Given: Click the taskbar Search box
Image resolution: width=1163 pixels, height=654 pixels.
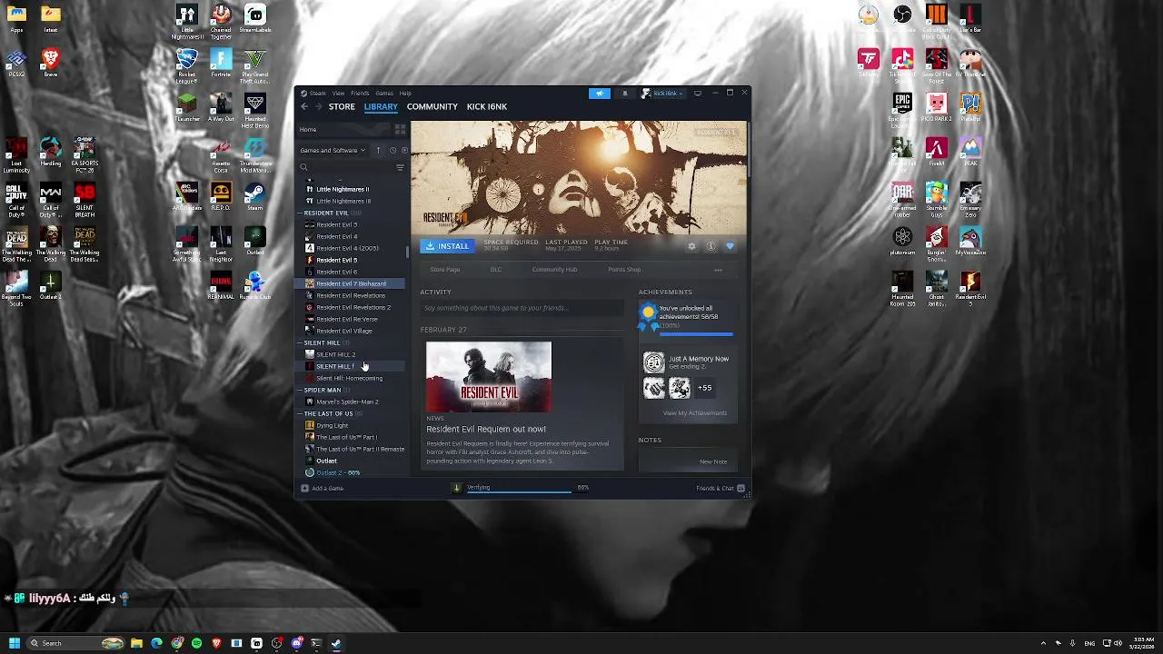Looking at the screenshot, I should (75, 643).
